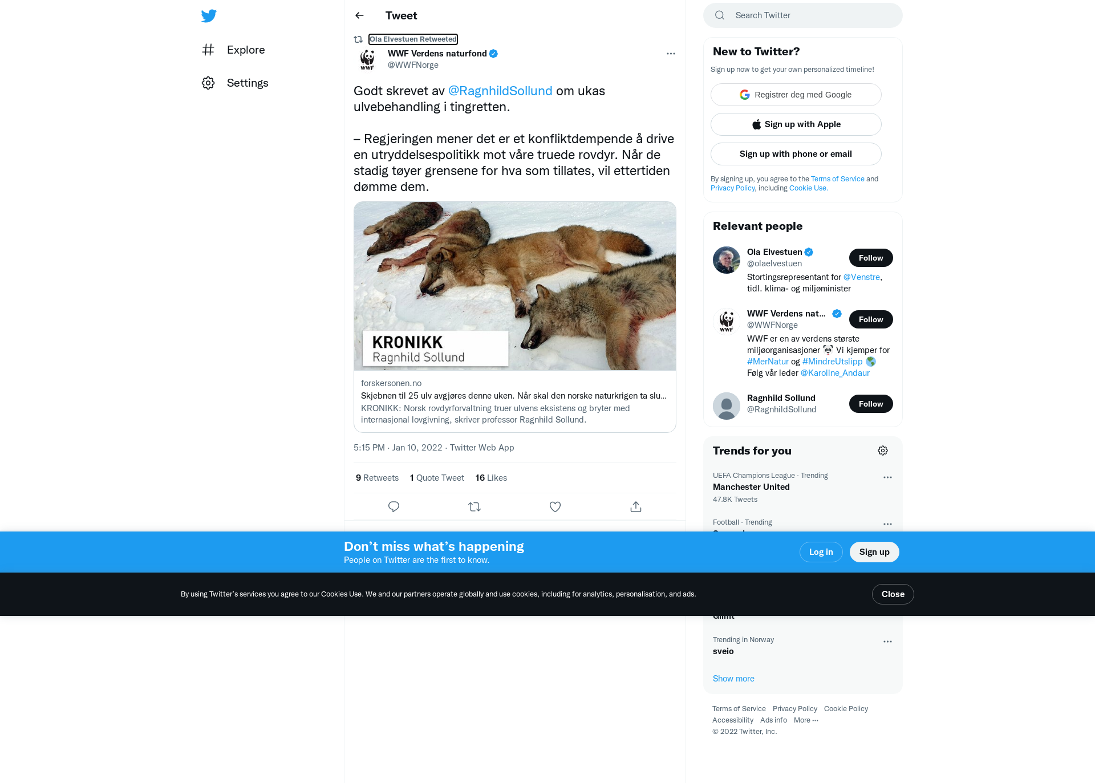
Task: Open more options for Manchester United trend
Action: click(x=887, y=477)
